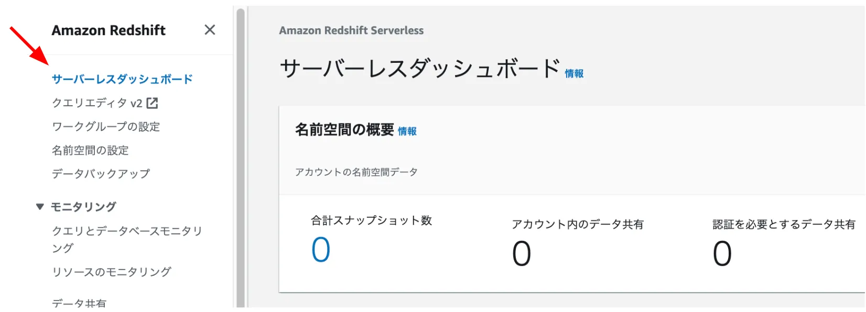866x312 pixels.
Task: Close the Amazon Redshift navigation panel
Action: point(210,30)
